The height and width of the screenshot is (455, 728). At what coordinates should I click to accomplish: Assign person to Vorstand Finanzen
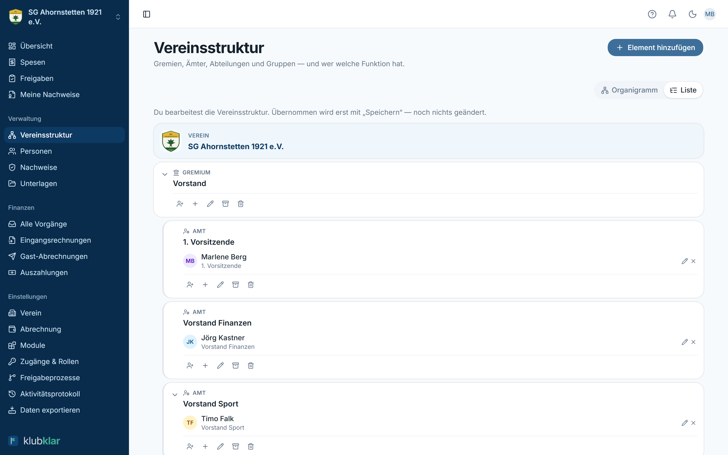tap(190, 366)
